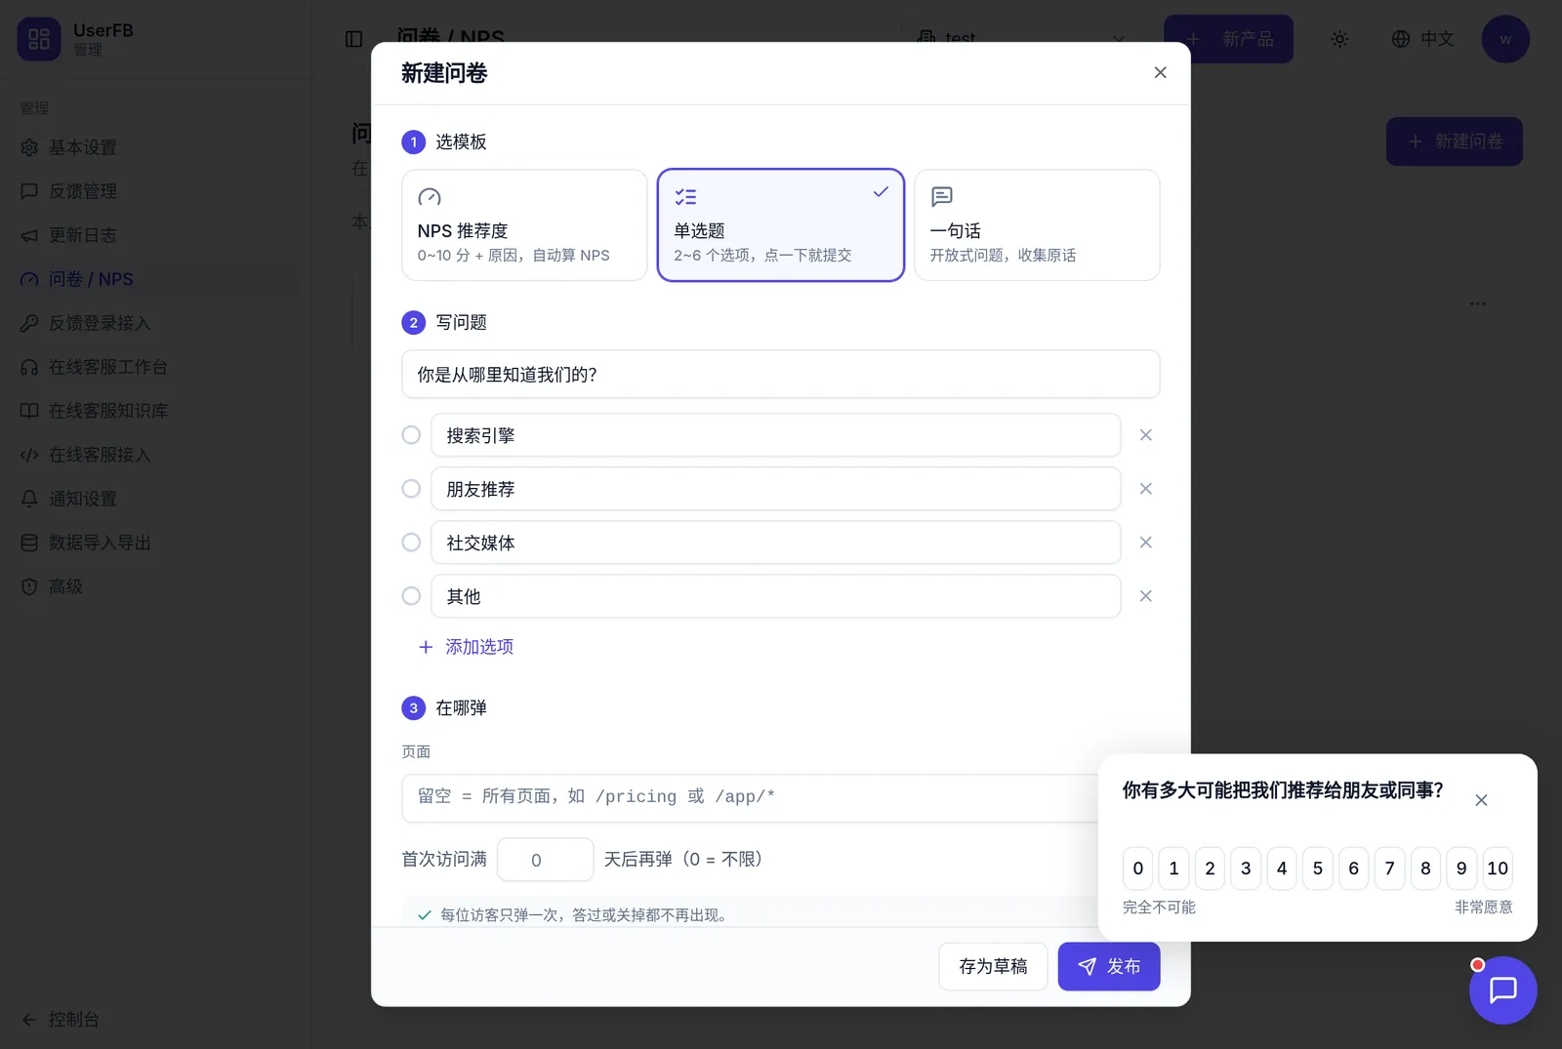1562x1049 pixels.
Task: Select the 朋友推荐 radio button
Action: click(411, 489)
